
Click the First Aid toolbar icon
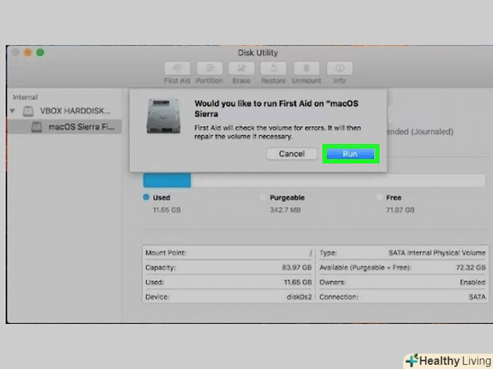click(177, 68)
